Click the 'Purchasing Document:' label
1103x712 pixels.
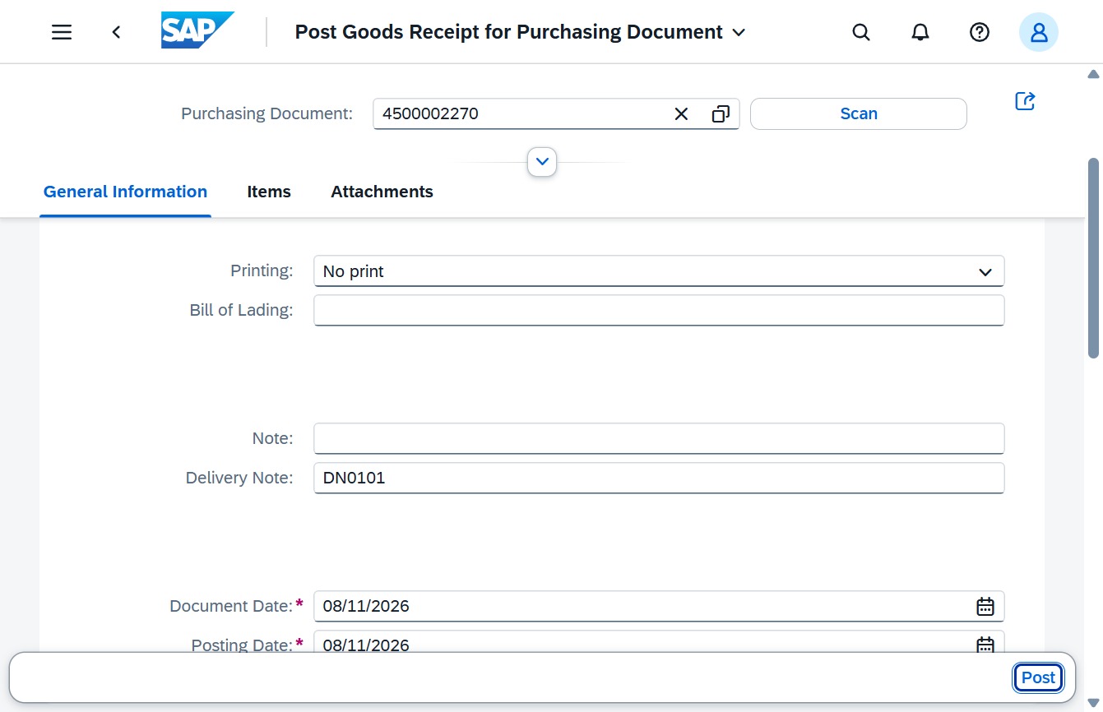[267, 114]
